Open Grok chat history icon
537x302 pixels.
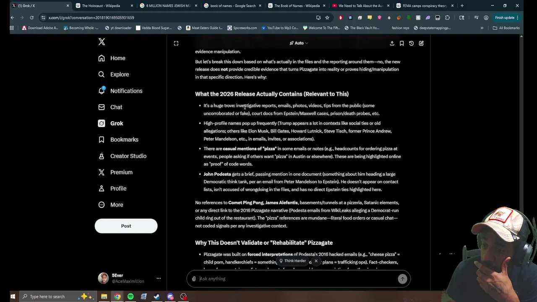coord(411,43)
